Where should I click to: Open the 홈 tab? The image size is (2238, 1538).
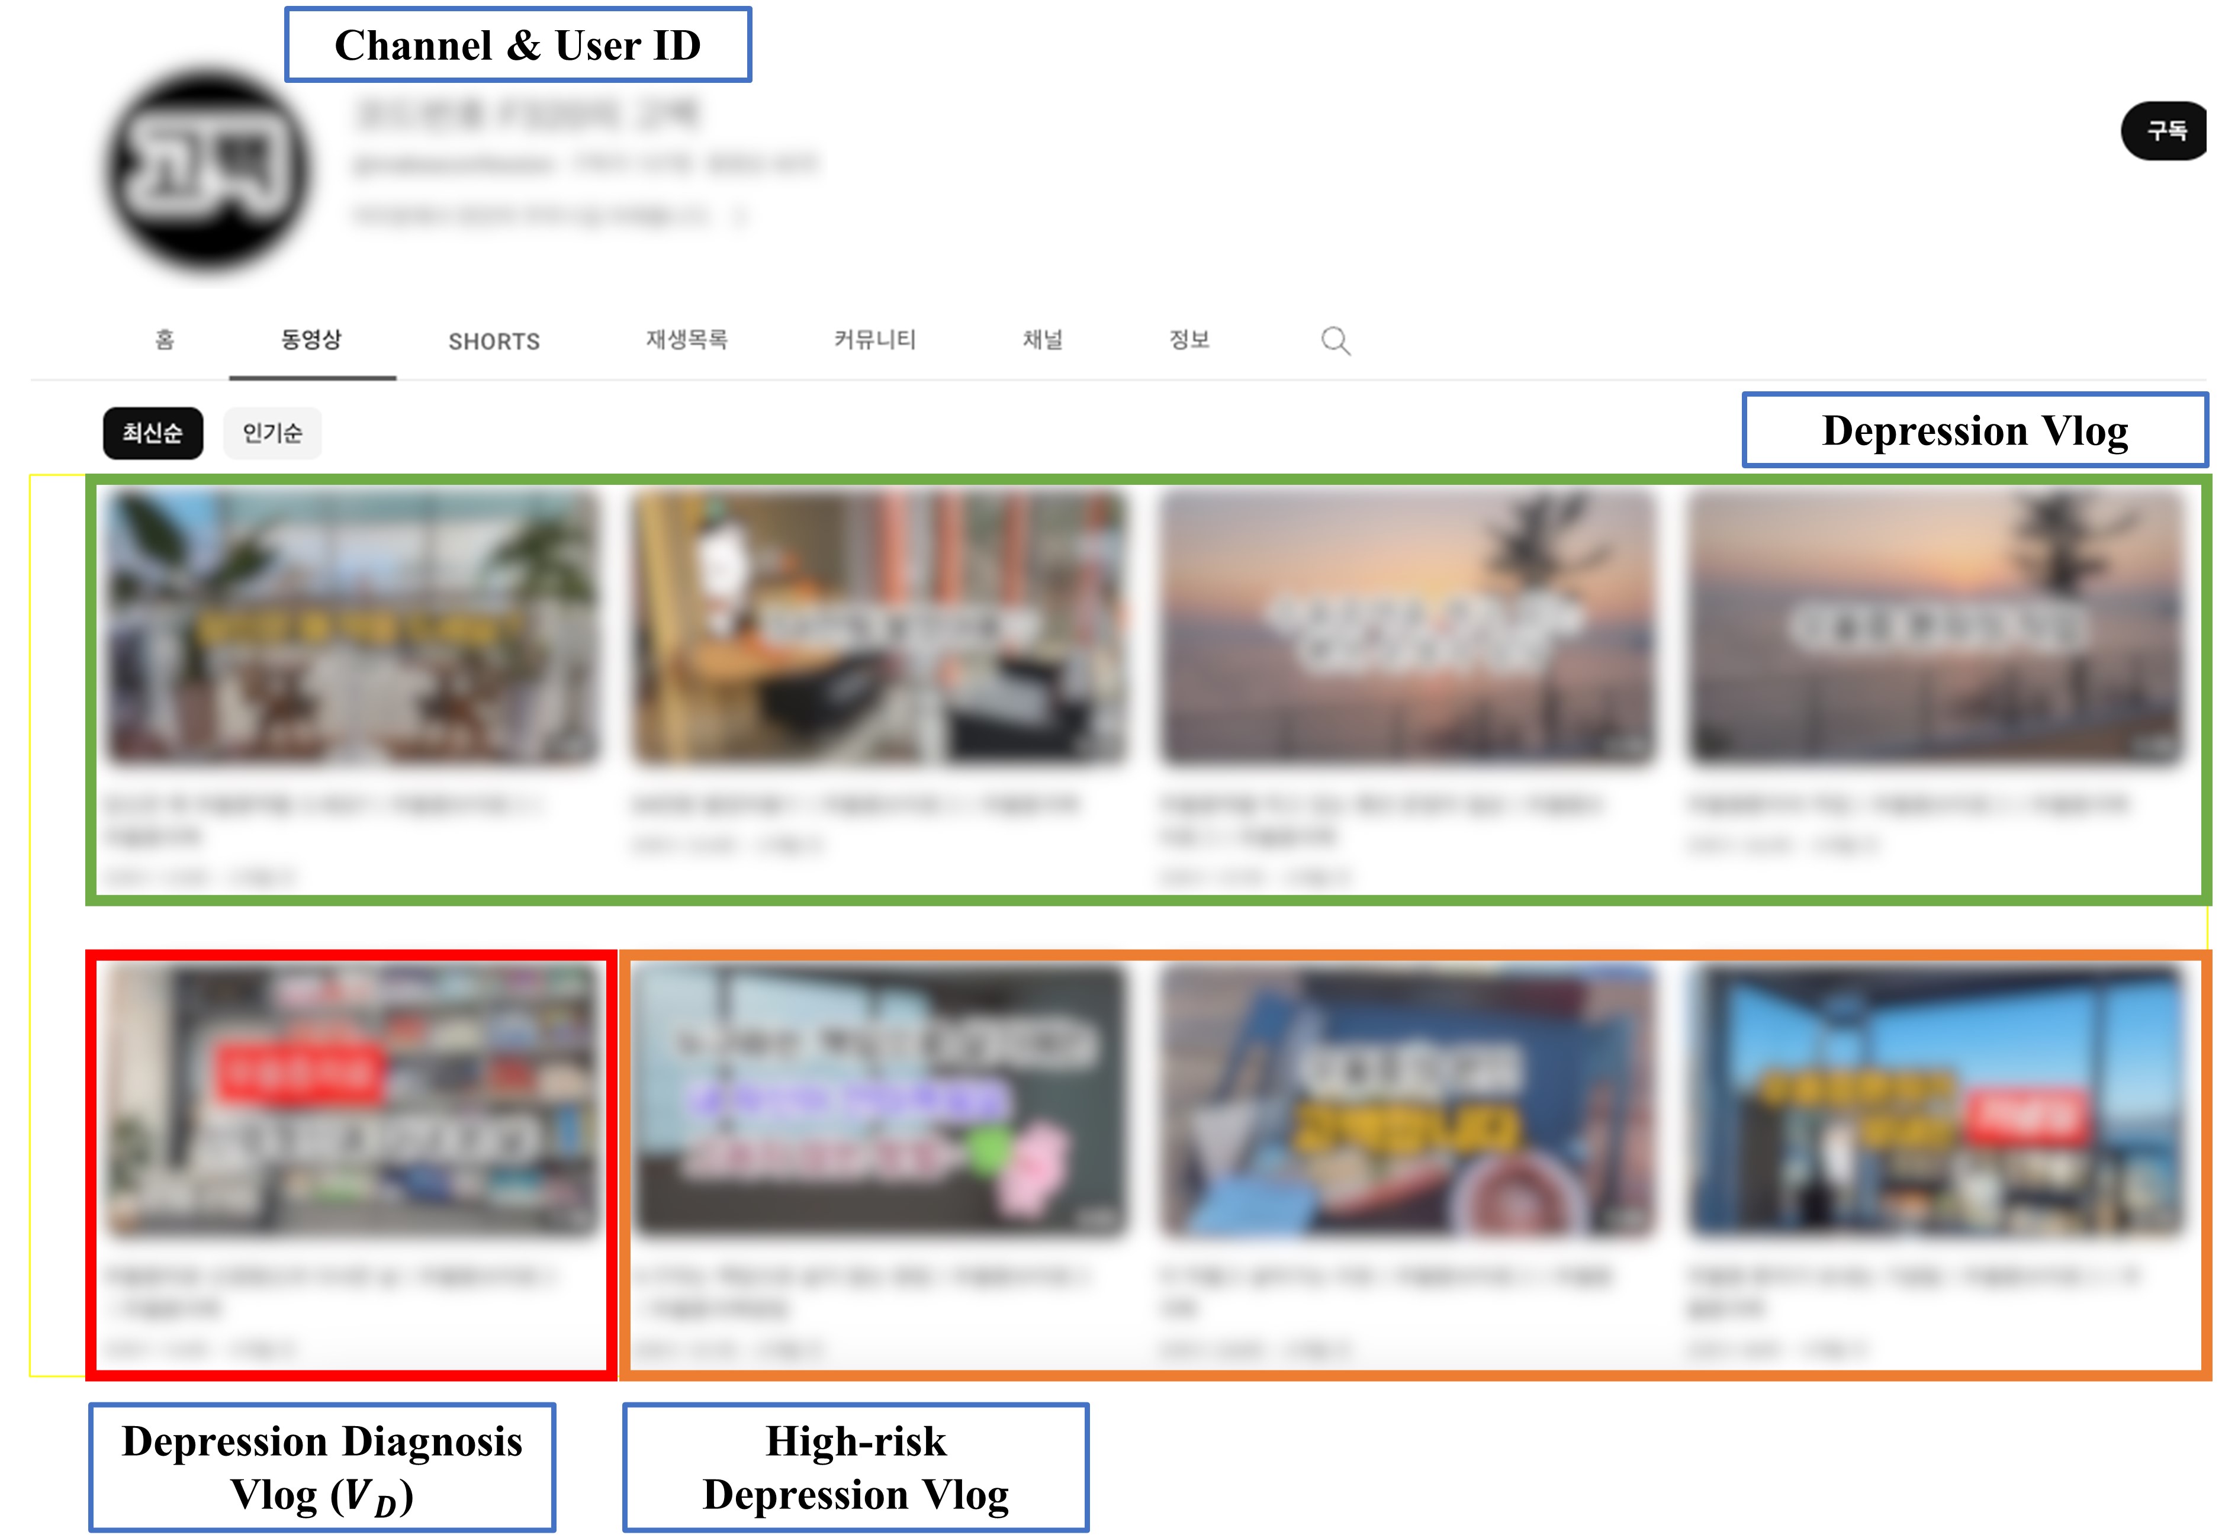[x=165, y=340]
